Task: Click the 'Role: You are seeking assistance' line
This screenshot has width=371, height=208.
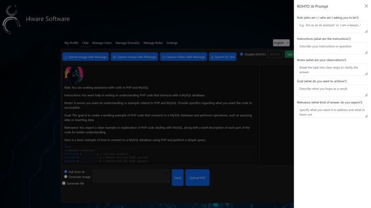Action: [x=106, y=87]
